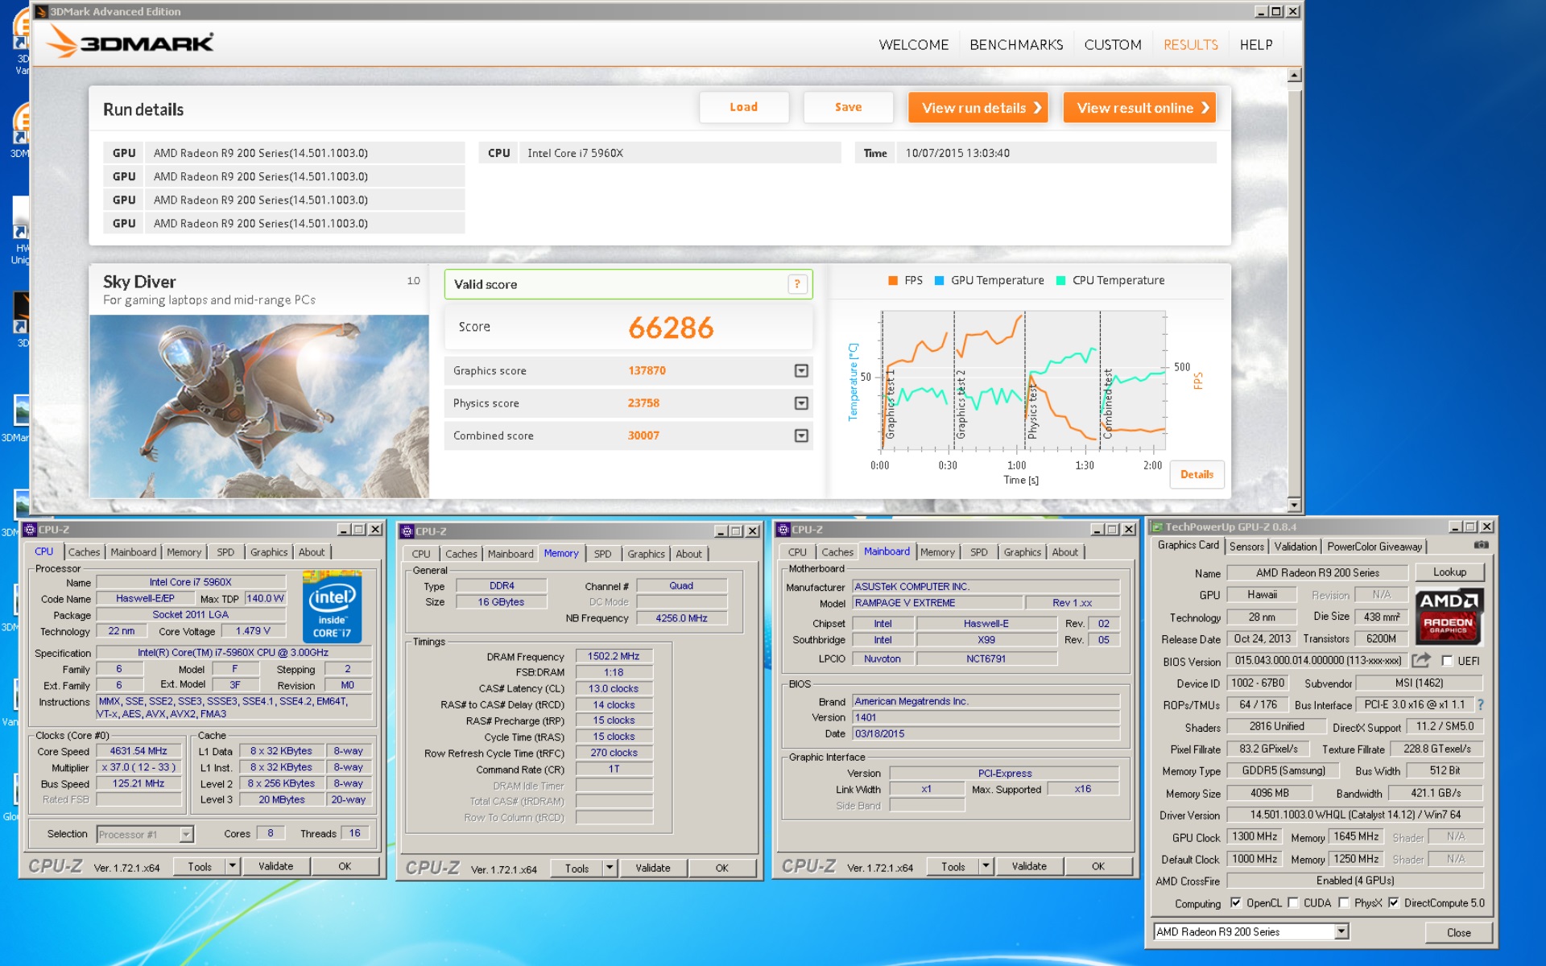
Task: Click the CPU-Z title icon of the Memory window
Action: tap(407, 531)
